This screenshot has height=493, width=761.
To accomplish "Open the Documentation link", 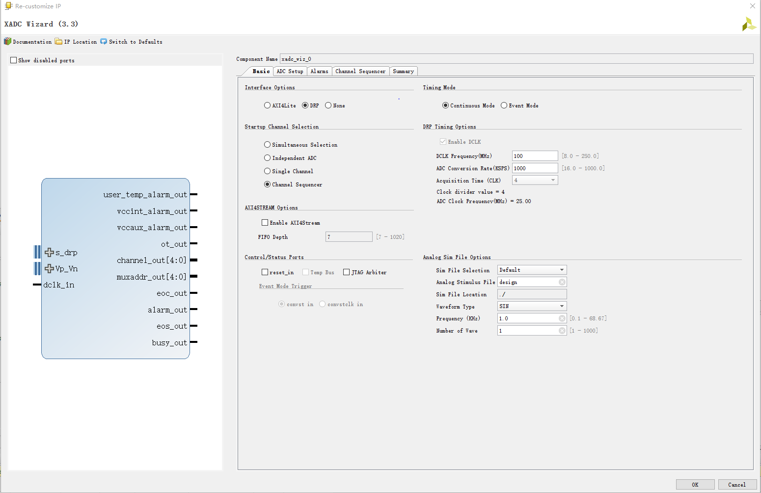I will pyautogui.click(x=32, y=42).
